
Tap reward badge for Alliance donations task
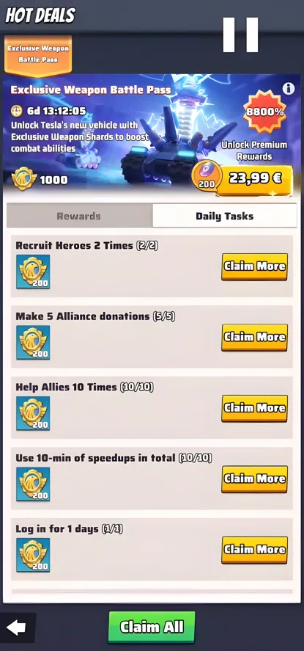[x=33, y=343]
